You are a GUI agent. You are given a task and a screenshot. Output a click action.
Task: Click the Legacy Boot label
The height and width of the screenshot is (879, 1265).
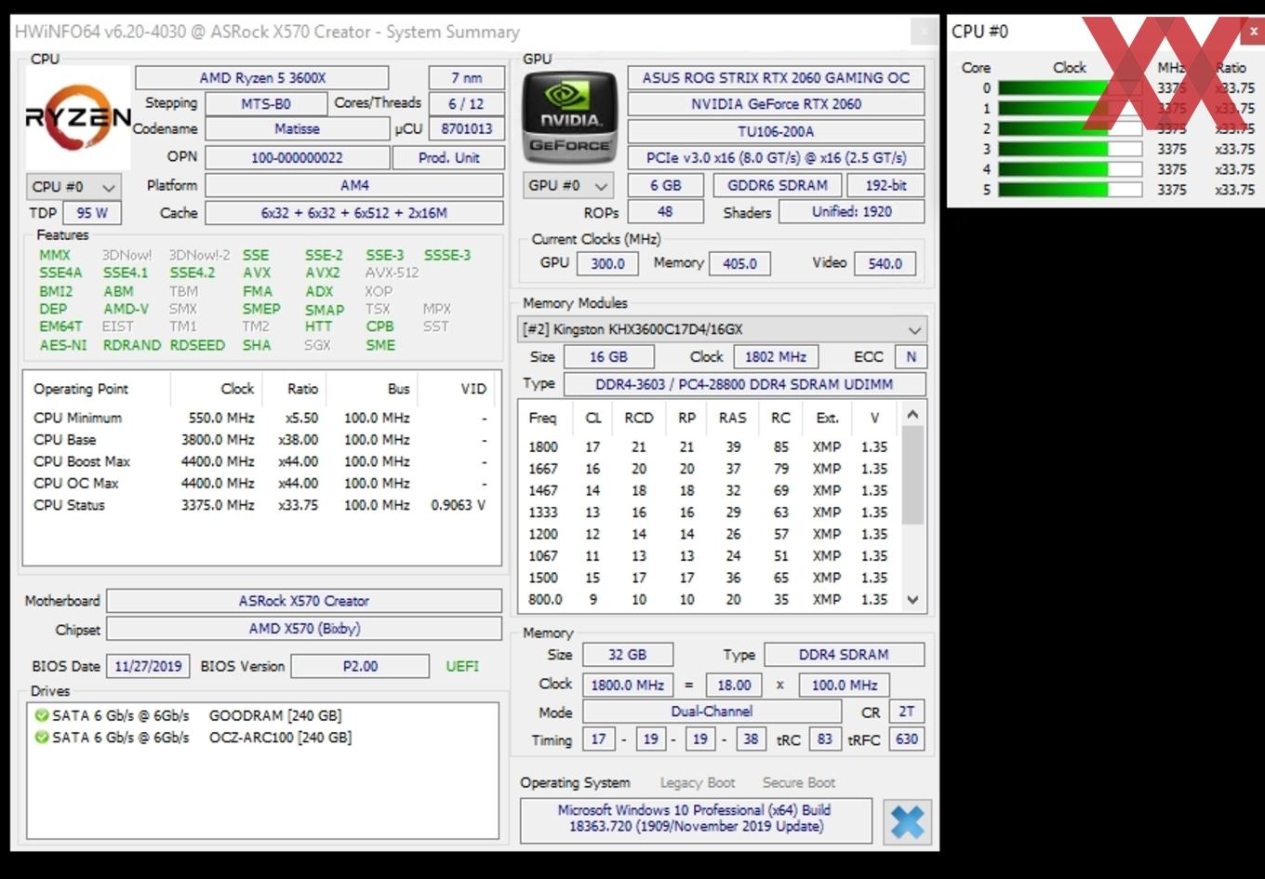(x=698, y=783)
